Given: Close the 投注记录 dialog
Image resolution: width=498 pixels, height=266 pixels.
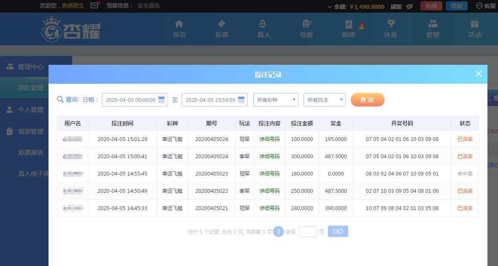Looking at the screenshot, I should coord(478,74).
